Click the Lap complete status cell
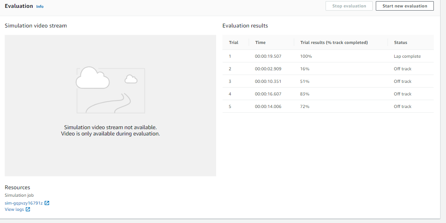The height and width of the screenshot is (223, 446). click(x=407, y=56)
